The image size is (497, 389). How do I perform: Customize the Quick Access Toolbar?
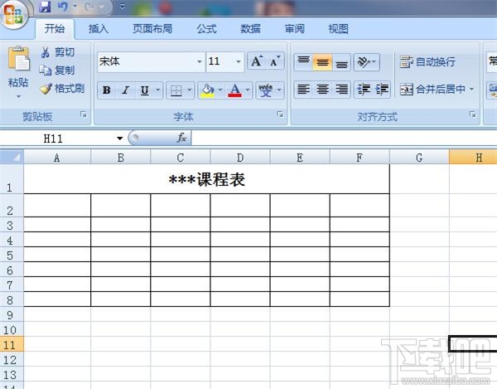(122, 7)
